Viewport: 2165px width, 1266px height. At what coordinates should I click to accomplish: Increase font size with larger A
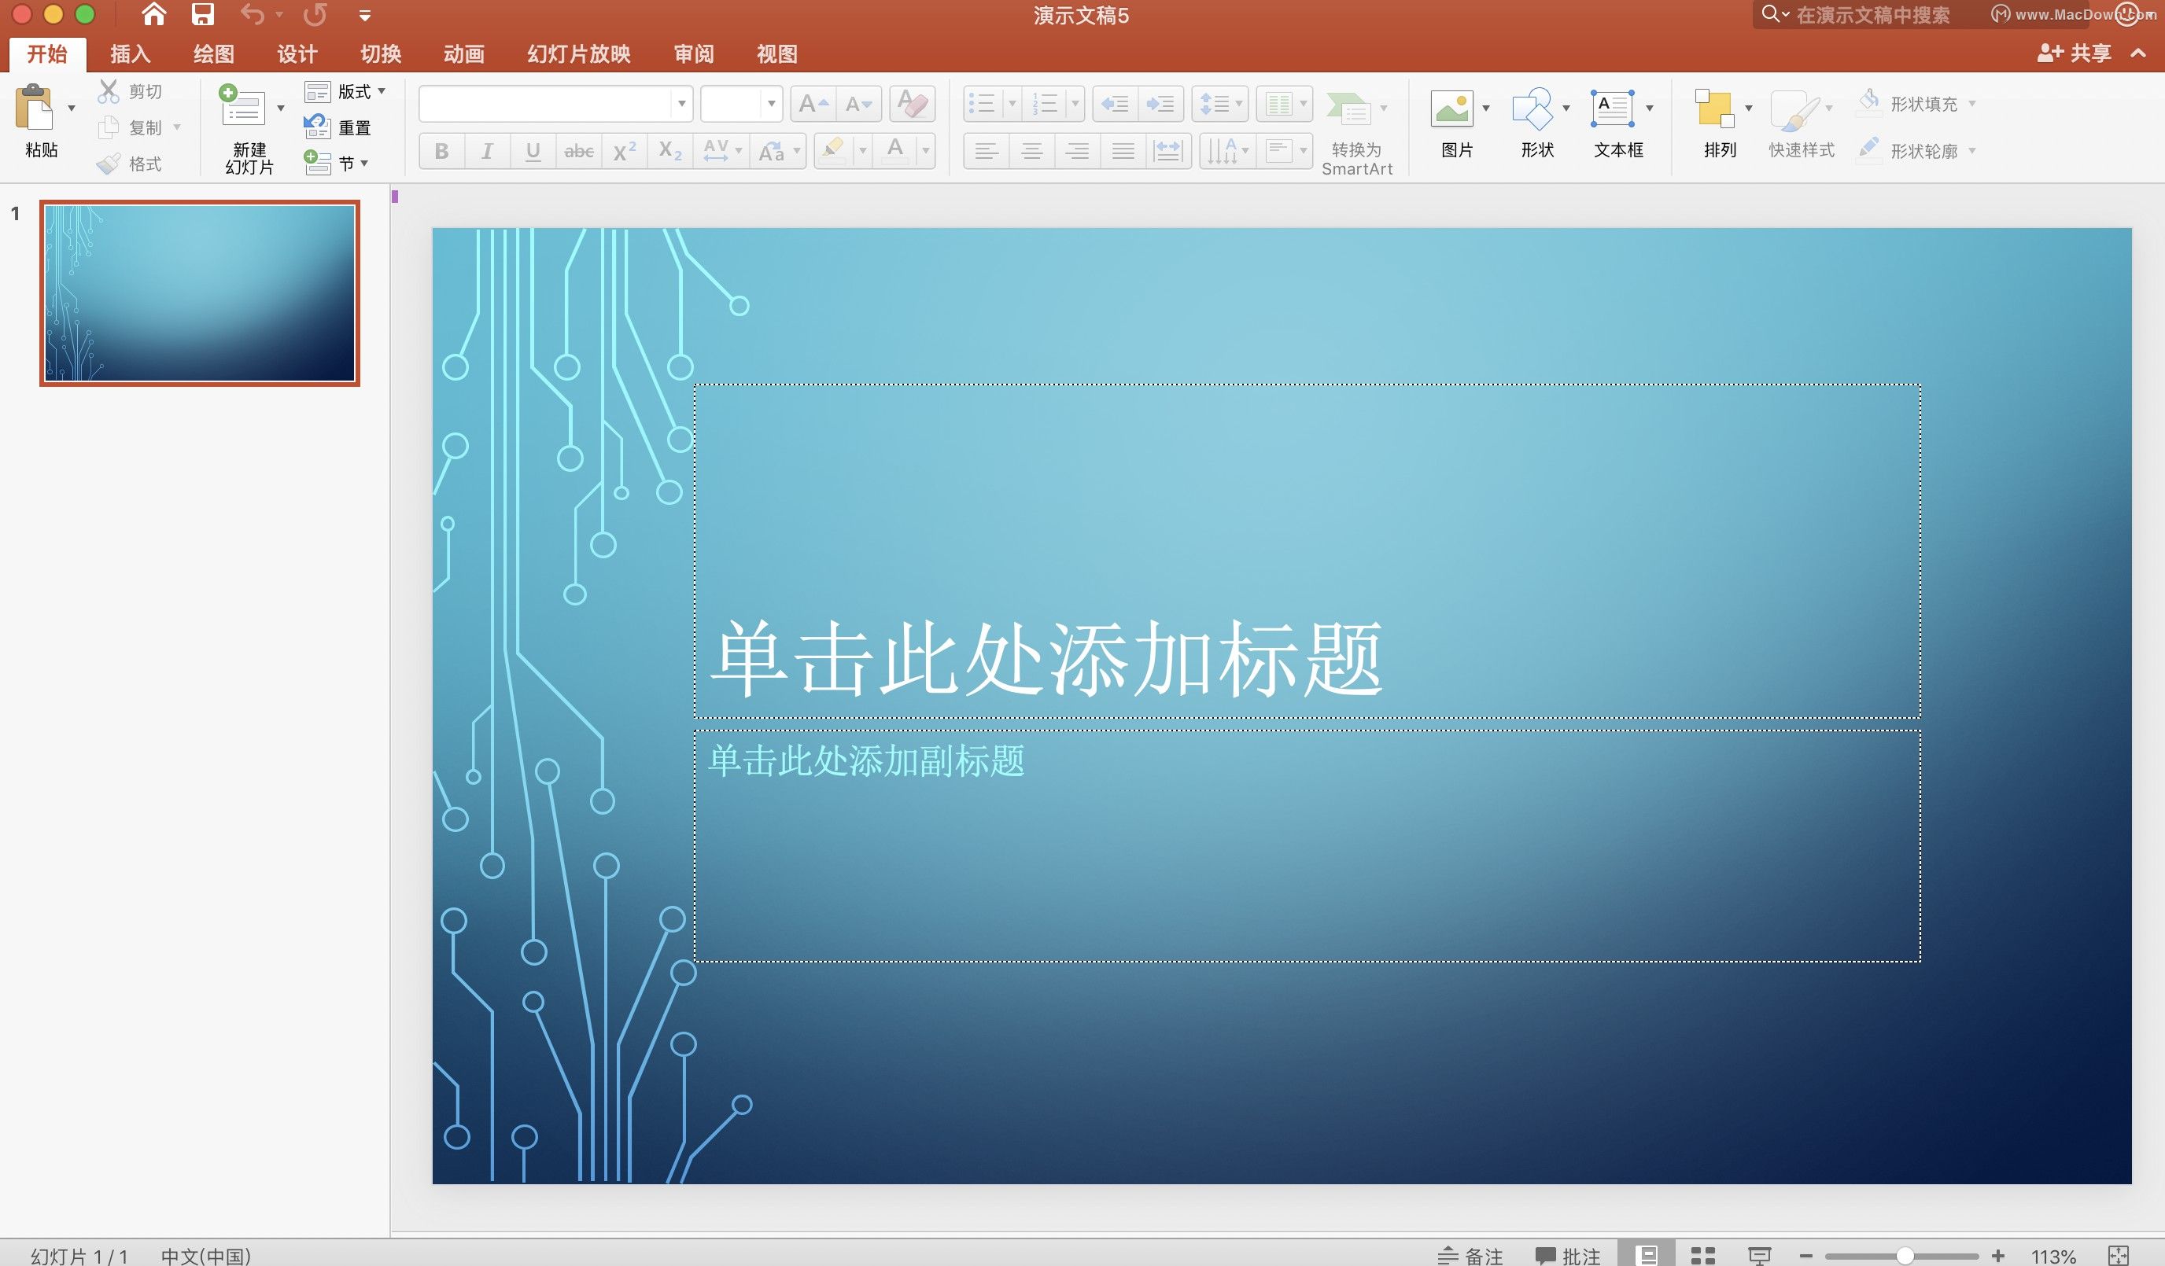pyautogui.click(x=813, y=105)
